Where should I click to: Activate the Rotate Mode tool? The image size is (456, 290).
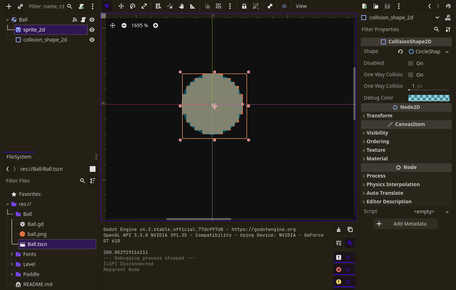133,6
